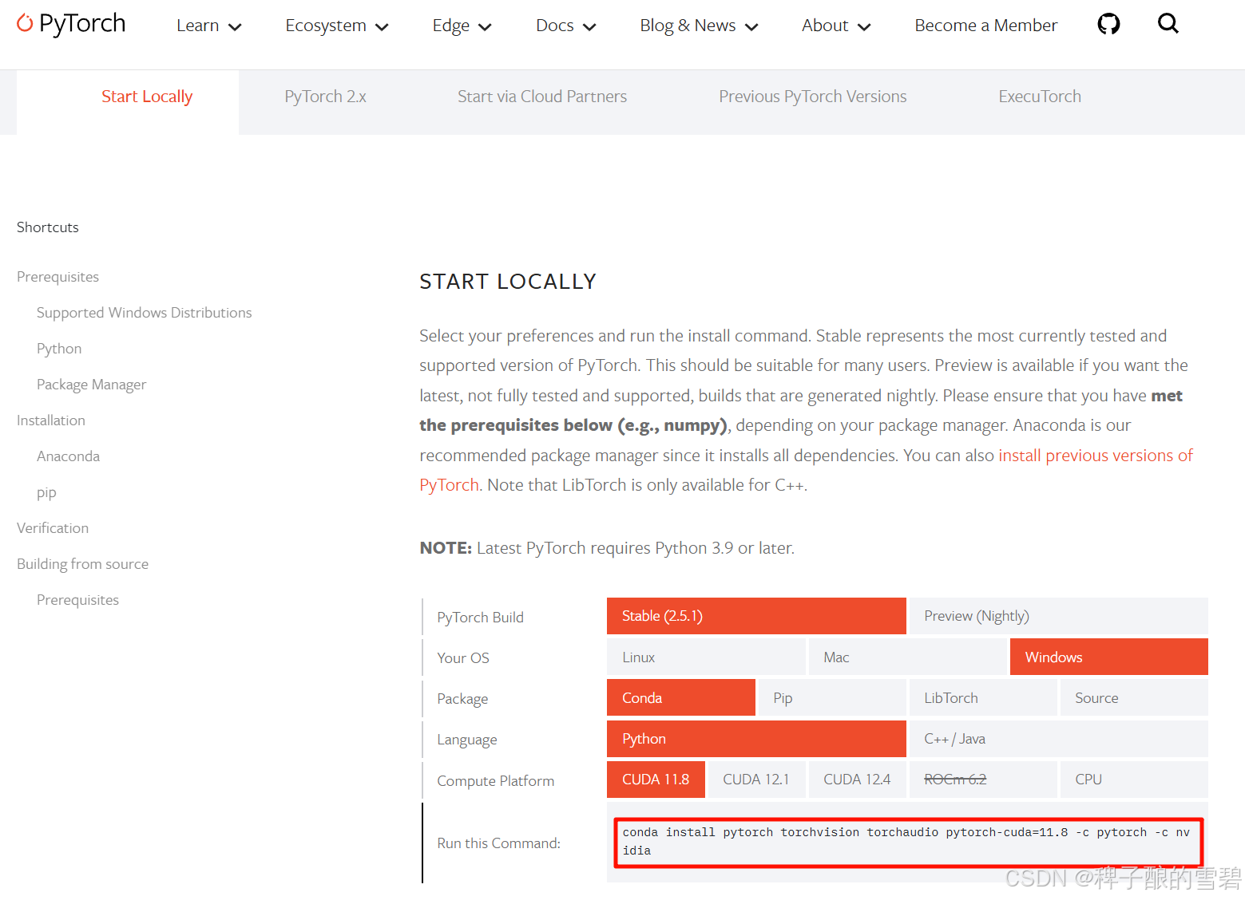The image size is (1245, 900).
Task: Select CUDA 12.1 compute platform
Action: click(x=756, y=780)
